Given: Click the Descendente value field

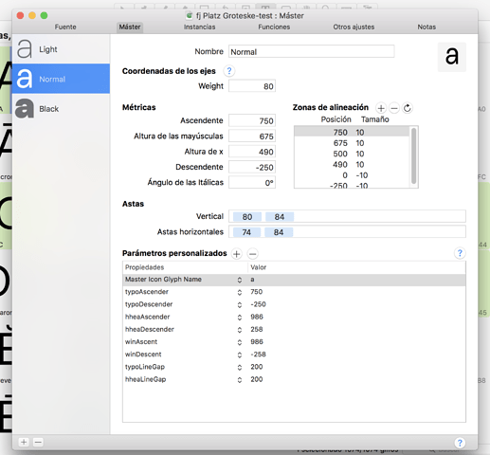Looking at the screenshot, I should 252,167.
